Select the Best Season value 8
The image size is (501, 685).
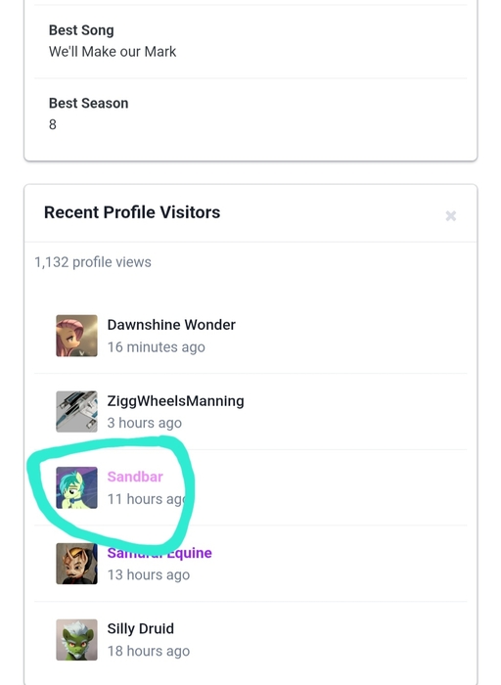53,124
